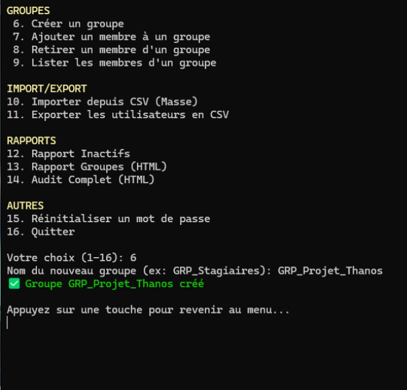407x390 pixels.
Task: Click the green checkmark success icon
Action: 13,284
